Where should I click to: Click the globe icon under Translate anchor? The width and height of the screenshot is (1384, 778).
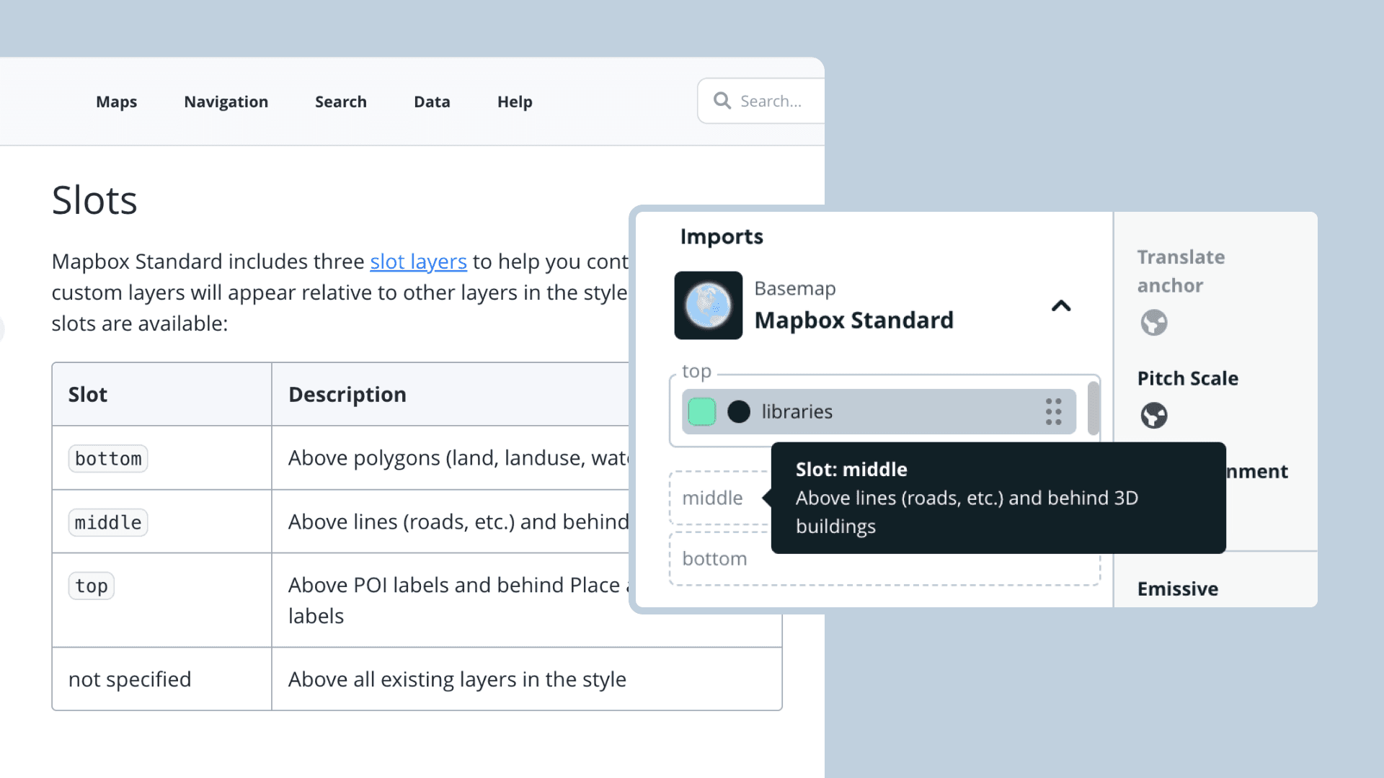(1153, 322)
